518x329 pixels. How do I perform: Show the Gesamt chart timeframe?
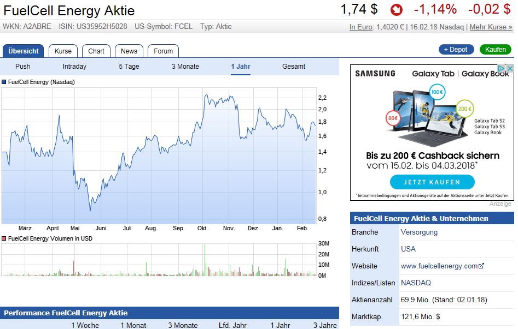click(294, 67)
